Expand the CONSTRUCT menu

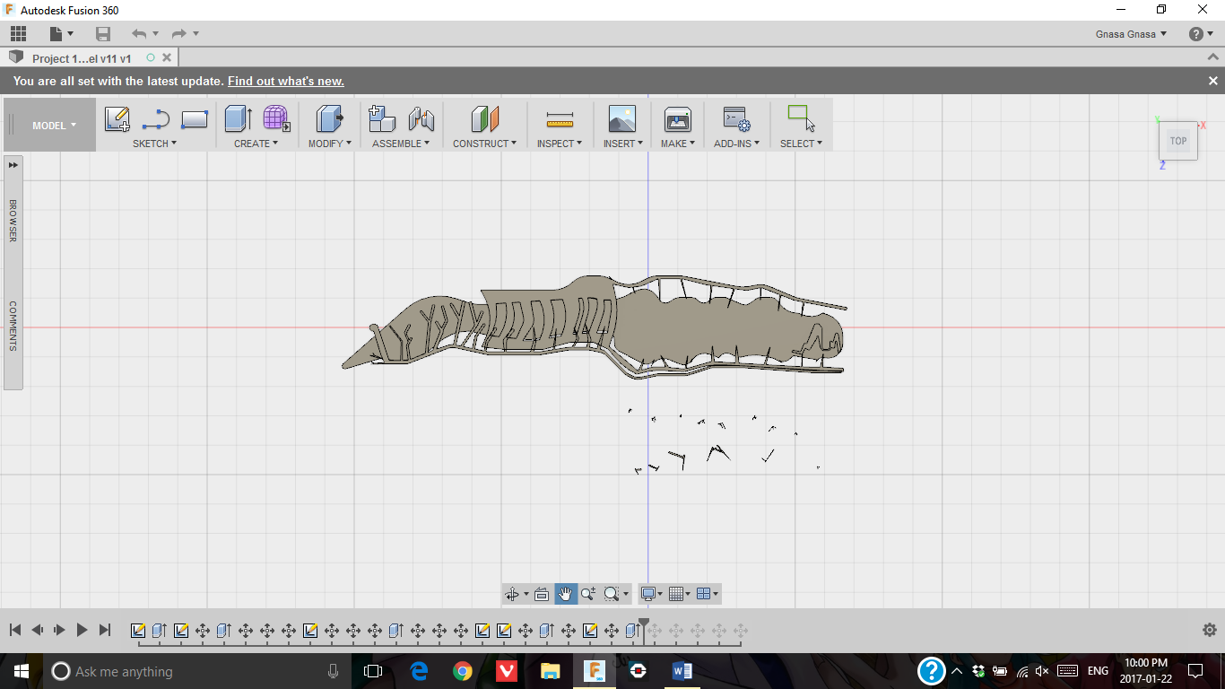point(484,144)
